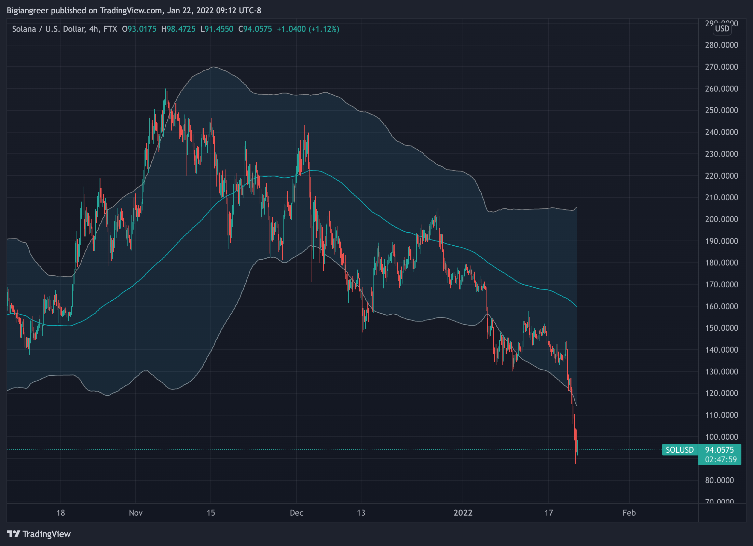This screenshot has width=753, height=546.
Task: Click the candle countdown timer 02:47:59
Action: [x=721, y=460]
